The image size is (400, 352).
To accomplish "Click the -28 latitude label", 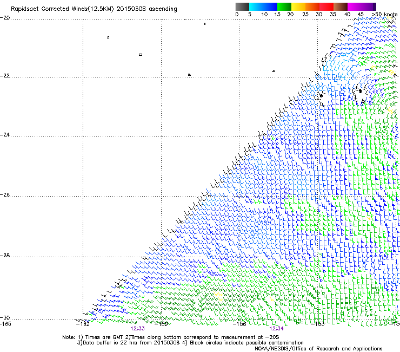I will tap(5, 256).
